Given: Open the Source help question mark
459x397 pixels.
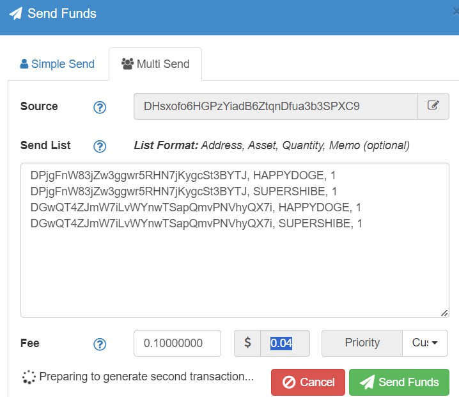Looking at the screenshot, I should tap(100, 108).
